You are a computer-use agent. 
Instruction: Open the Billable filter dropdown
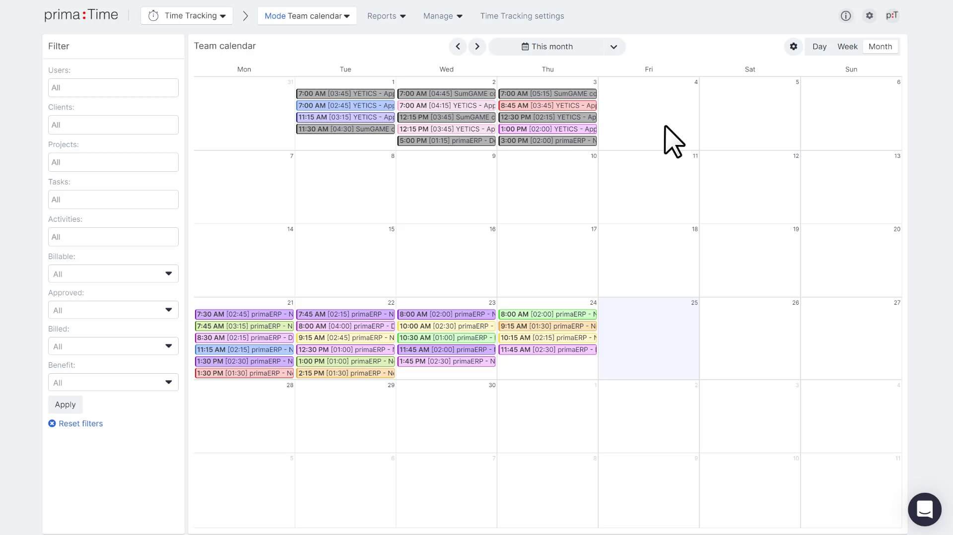(x=113, y=274)
